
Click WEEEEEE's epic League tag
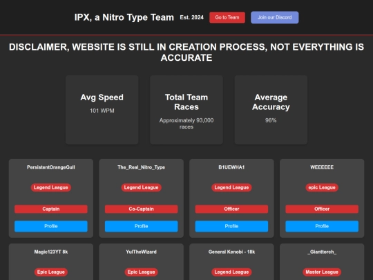click(x=322, y=187)
